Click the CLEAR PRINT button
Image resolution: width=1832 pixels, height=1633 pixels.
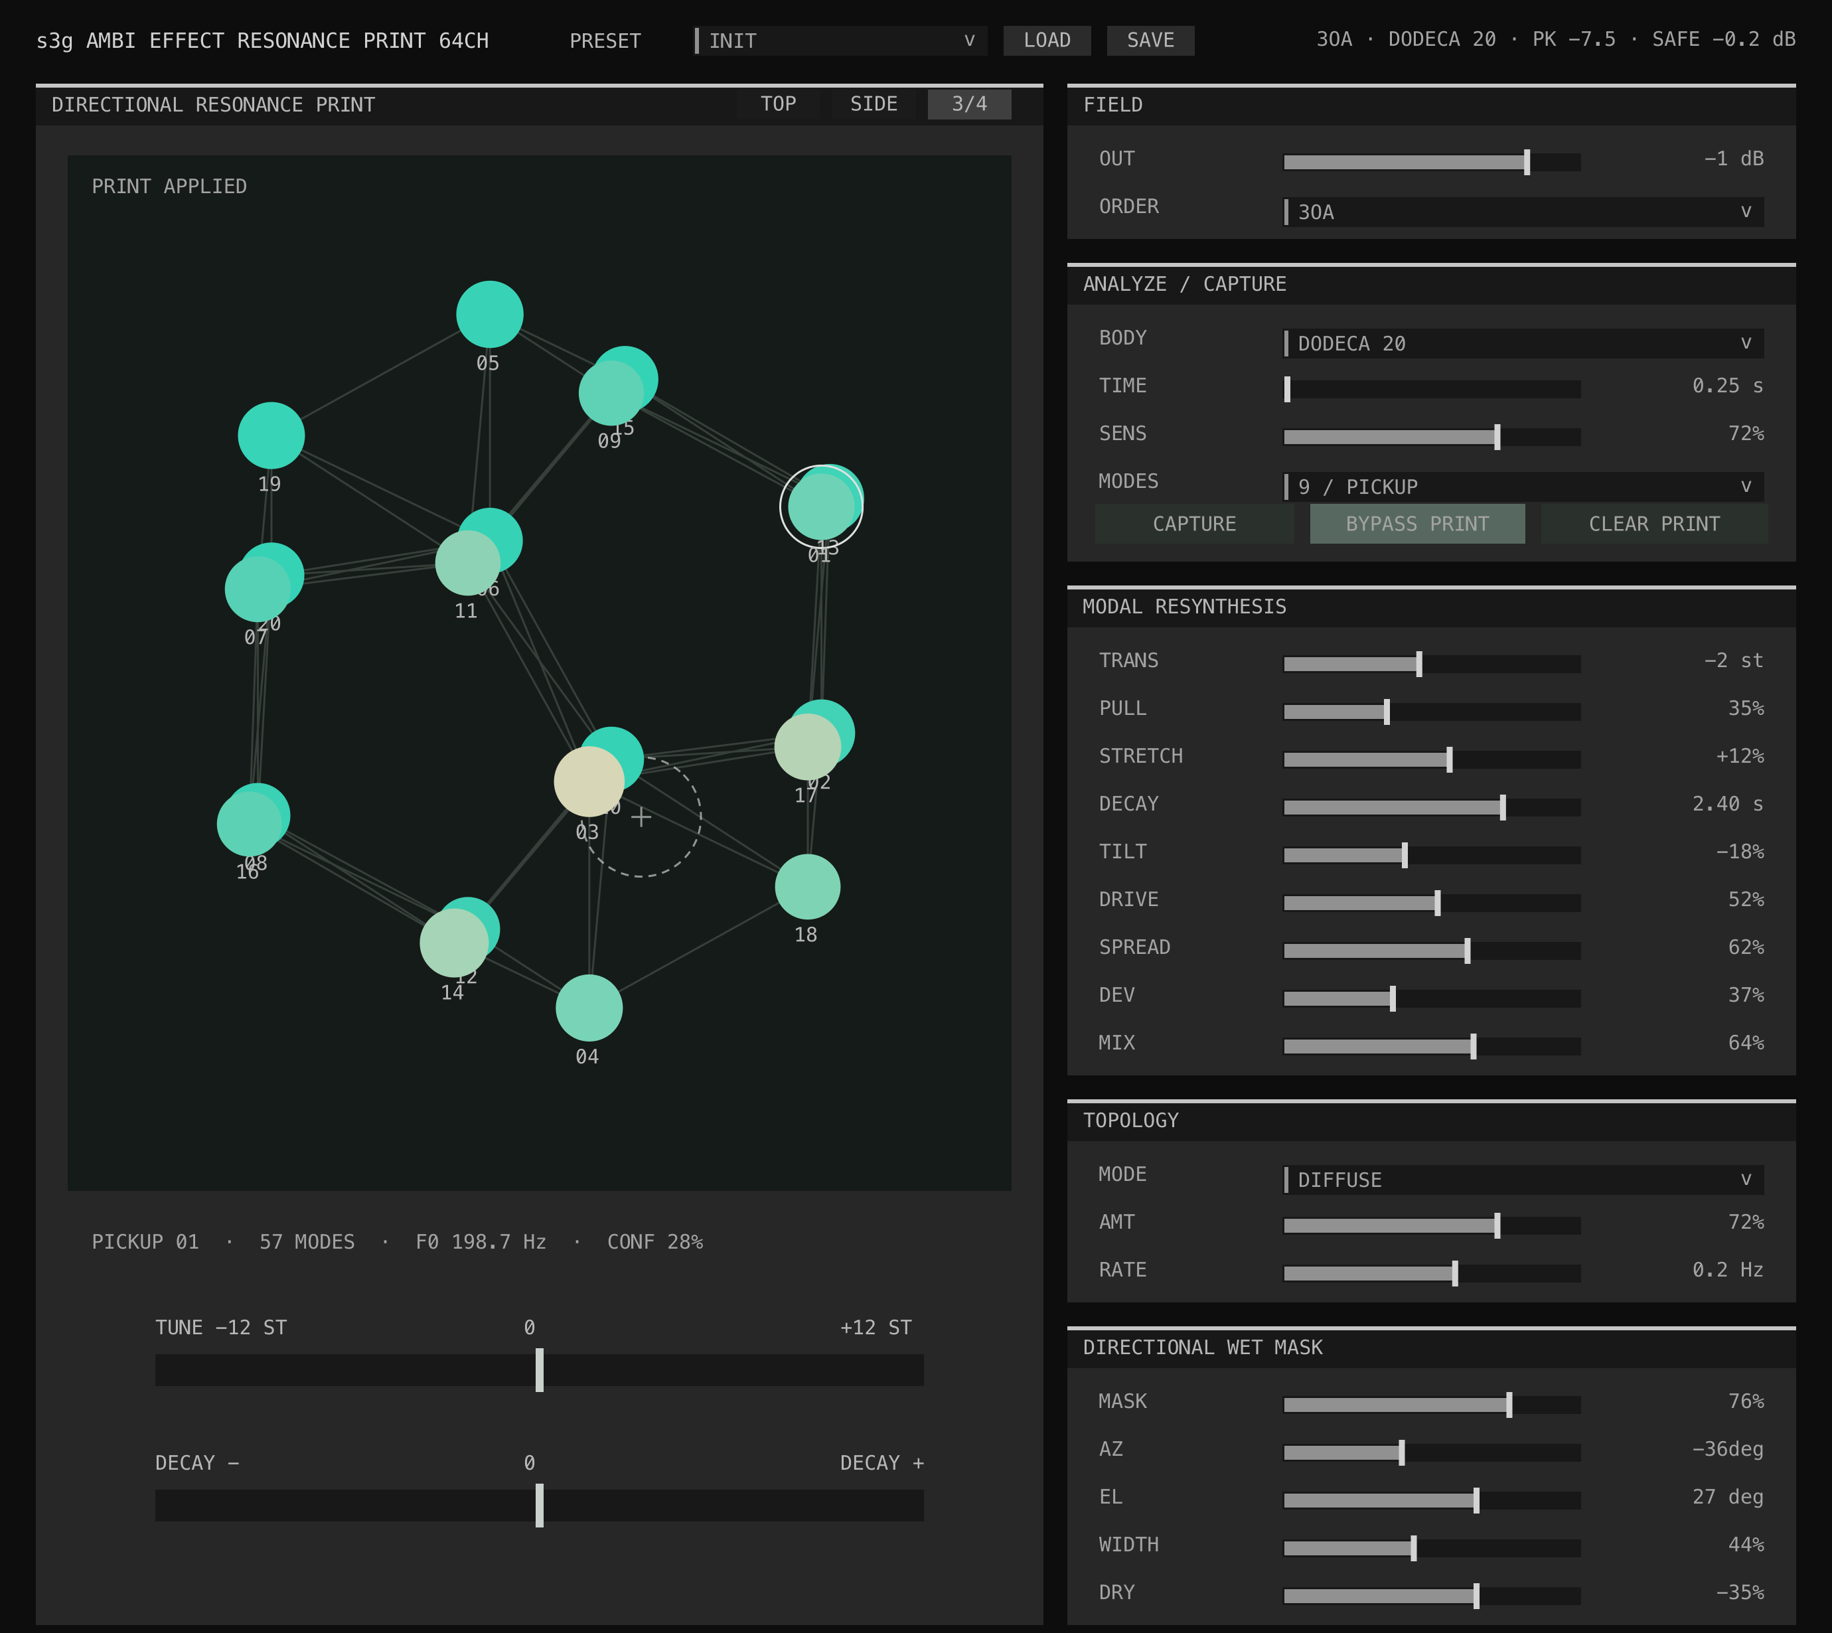pyautogui.click(x=1654, y=523)
